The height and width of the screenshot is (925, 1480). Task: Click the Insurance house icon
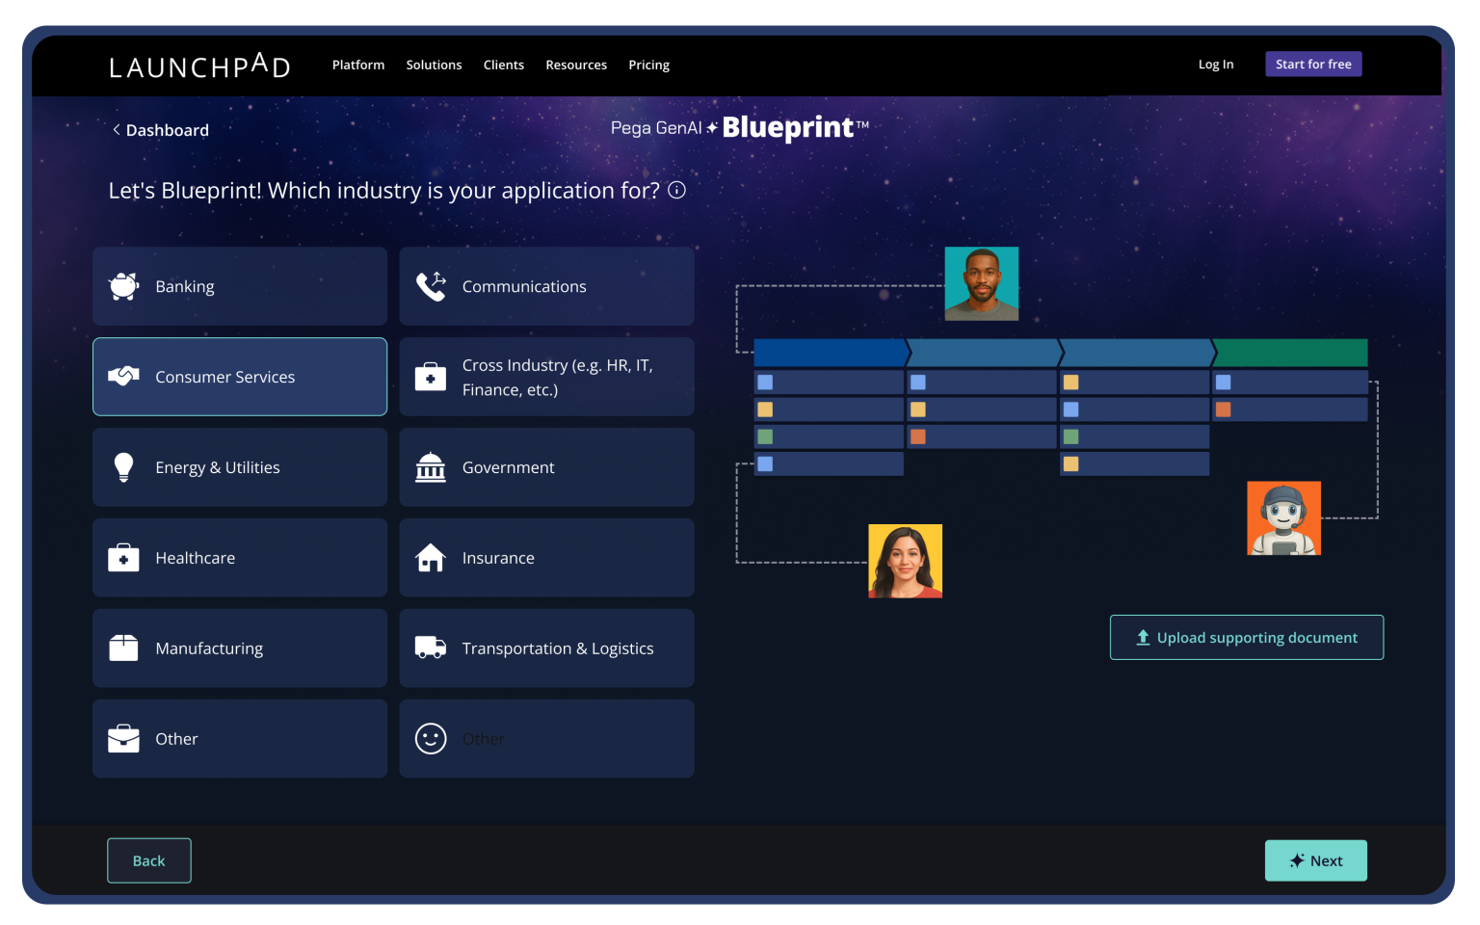[x=431, y=557]
